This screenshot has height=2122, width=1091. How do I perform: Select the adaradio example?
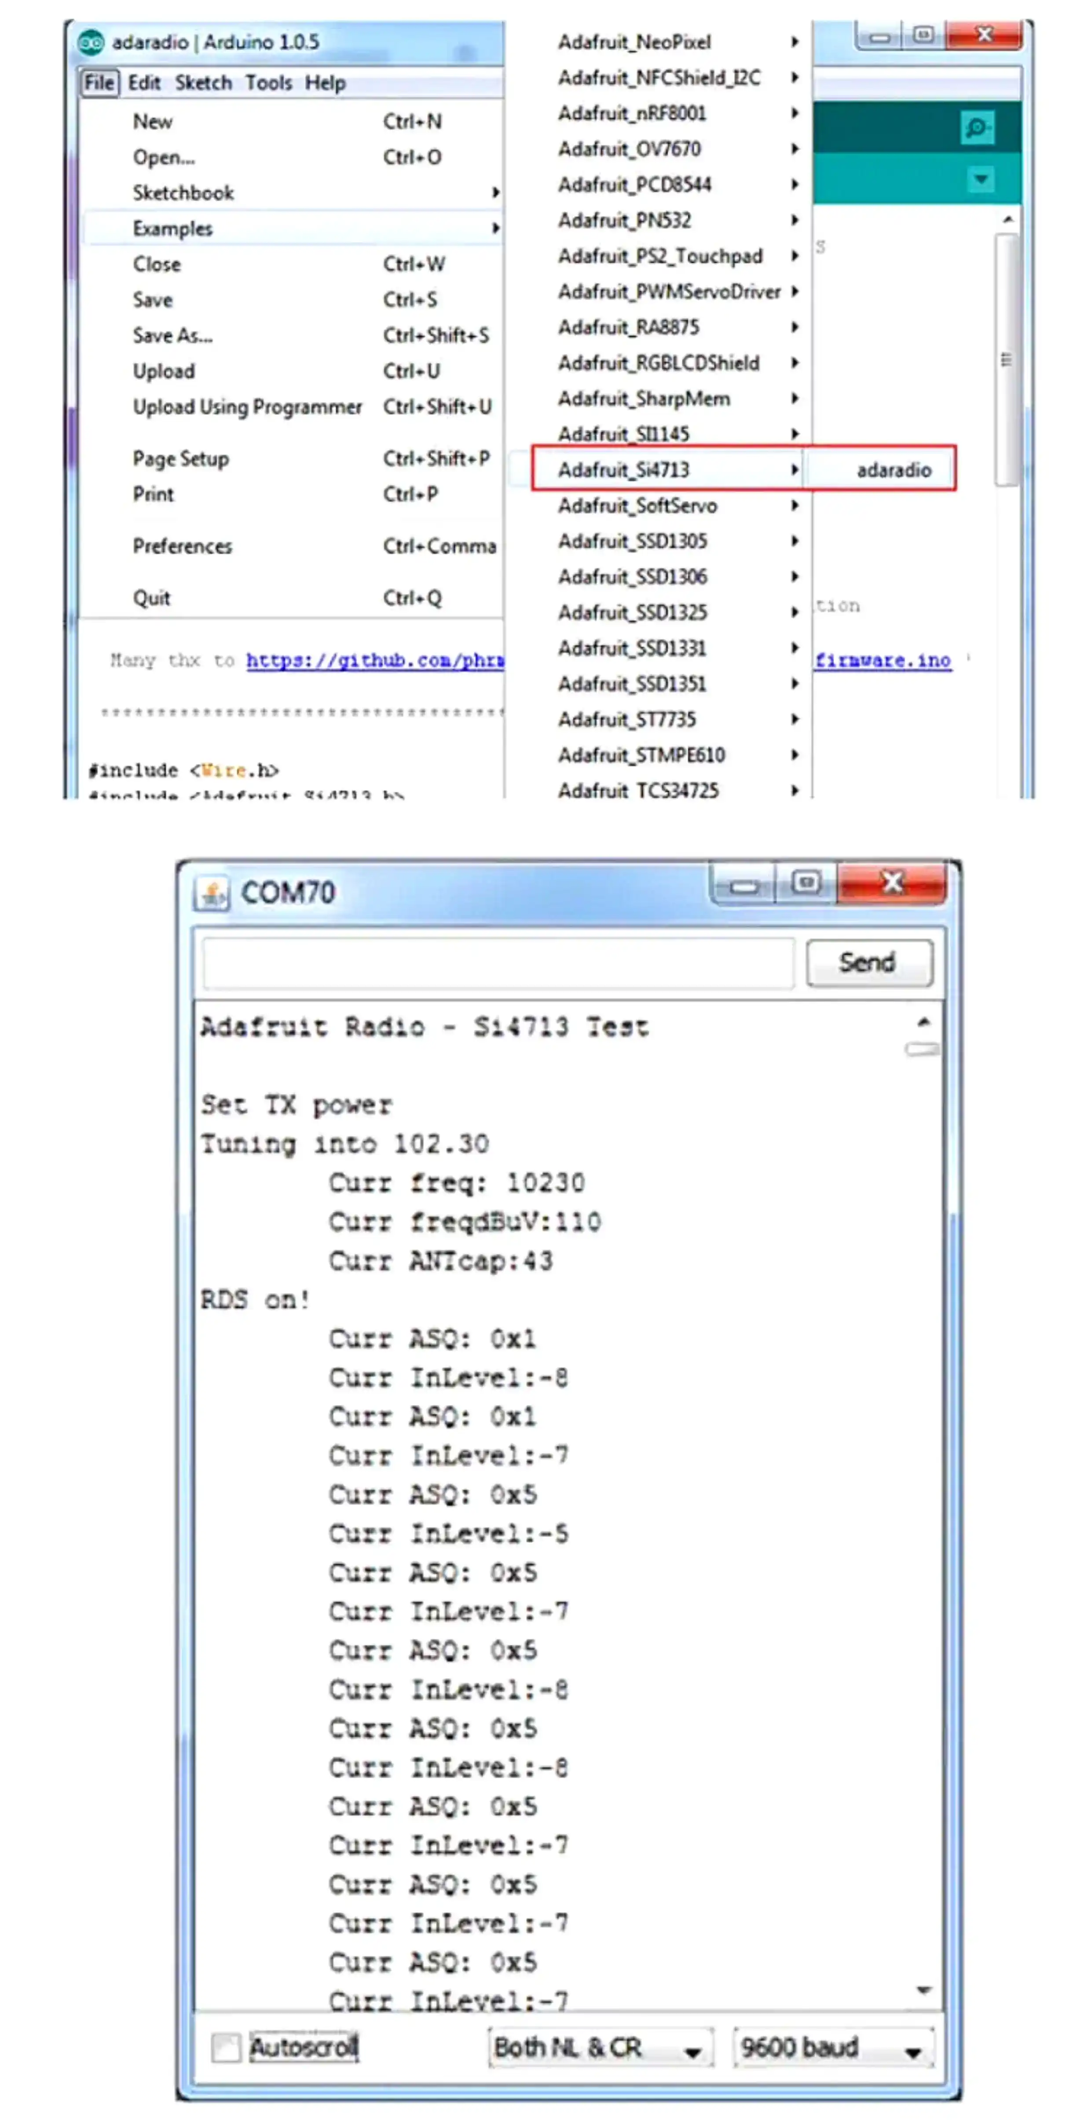(x=893, y=470)
